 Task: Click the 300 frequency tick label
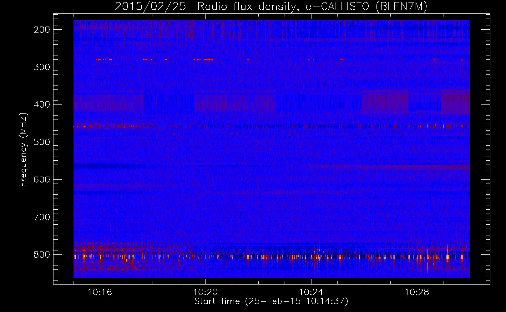(x=42, y=67)
